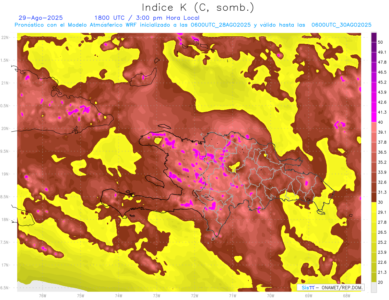Click the color bar value 39.1
The height and width of the screenshot is (300, 389).
382,132
